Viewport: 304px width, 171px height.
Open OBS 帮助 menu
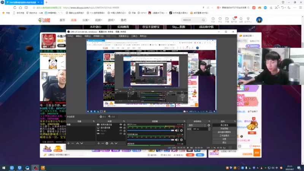(x=143, y=36)
